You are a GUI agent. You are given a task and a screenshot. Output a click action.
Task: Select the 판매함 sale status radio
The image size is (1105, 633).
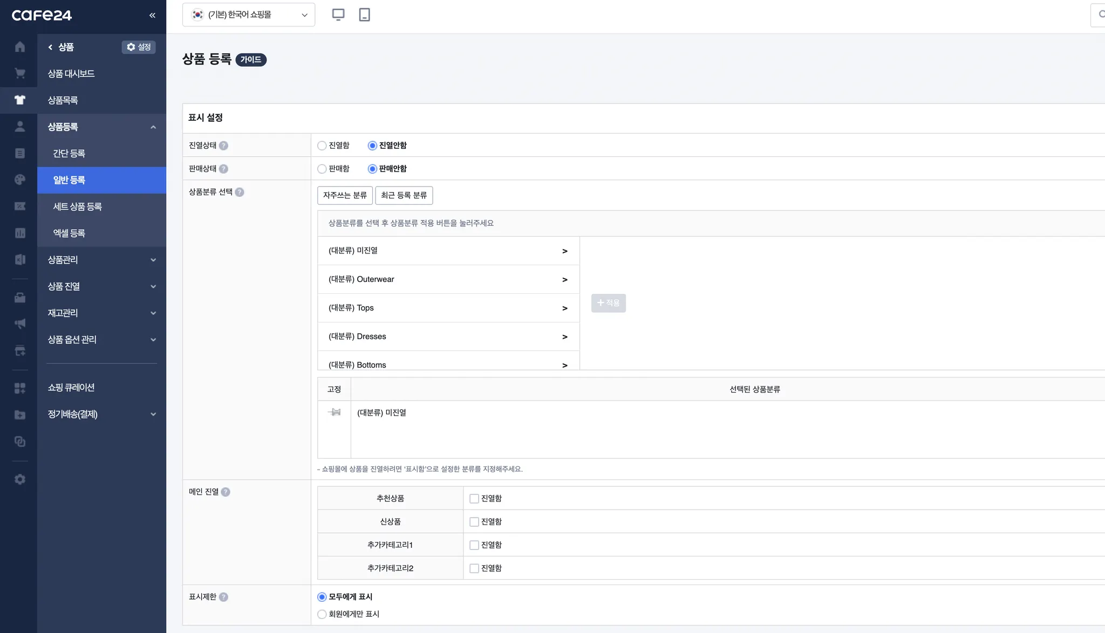click(x=322, y=169)
